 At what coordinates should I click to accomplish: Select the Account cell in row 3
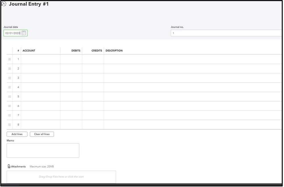(41, 78)
